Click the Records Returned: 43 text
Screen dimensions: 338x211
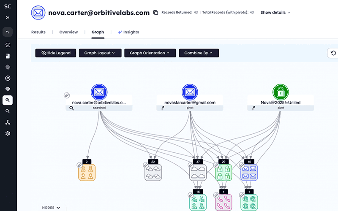pos(180,13)
